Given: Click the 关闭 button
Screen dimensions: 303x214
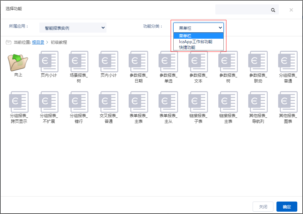Looking at the screenshot, I should point(263,207).
